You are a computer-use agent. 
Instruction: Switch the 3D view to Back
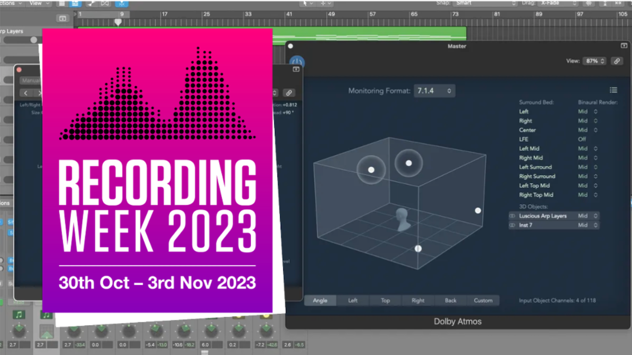451,300
